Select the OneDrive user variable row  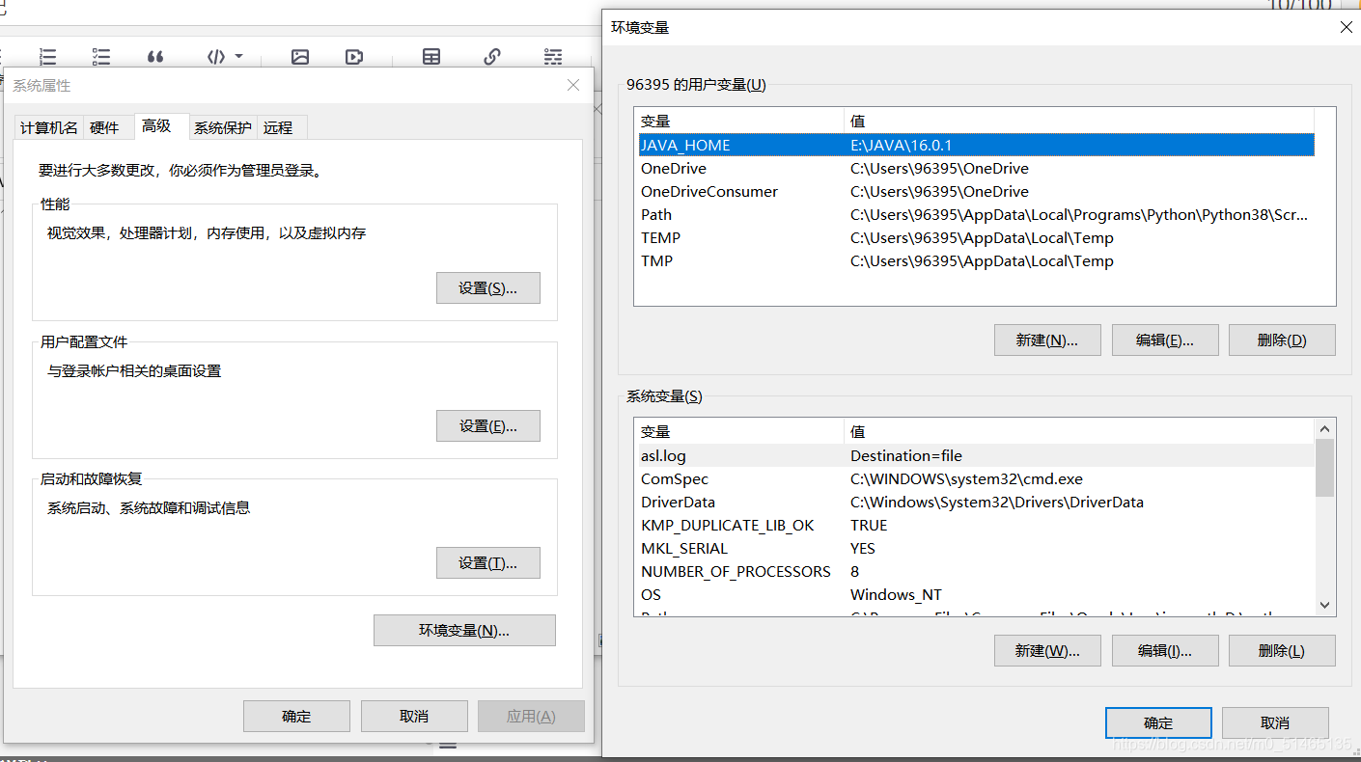point(976,169)
